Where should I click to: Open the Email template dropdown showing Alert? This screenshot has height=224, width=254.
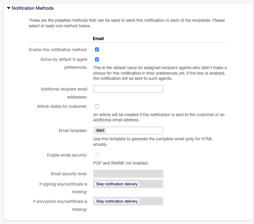coord(128,130)
